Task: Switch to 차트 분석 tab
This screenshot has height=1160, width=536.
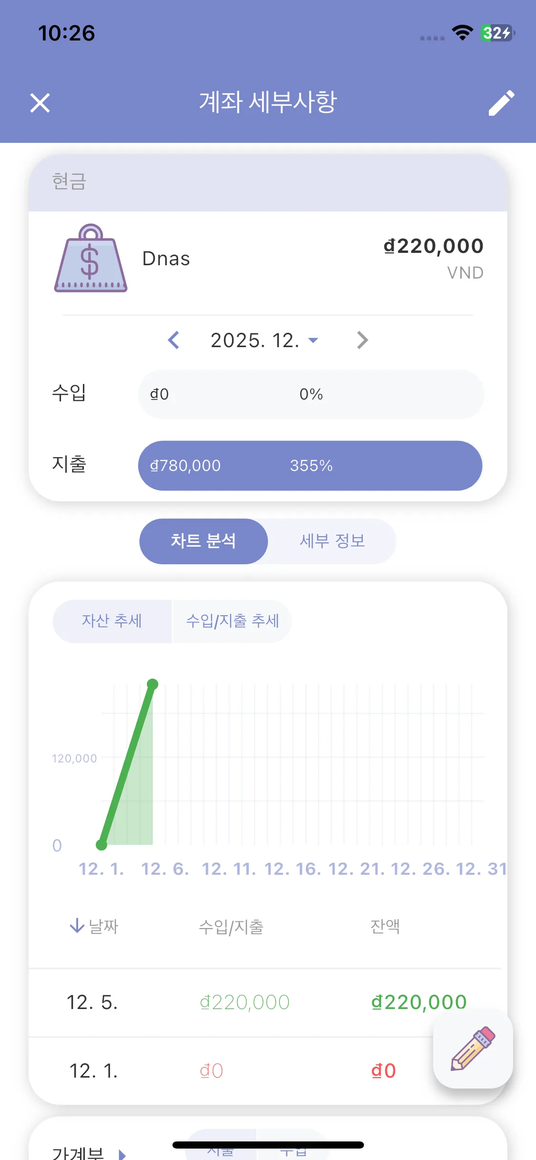Action: point(203,541)
